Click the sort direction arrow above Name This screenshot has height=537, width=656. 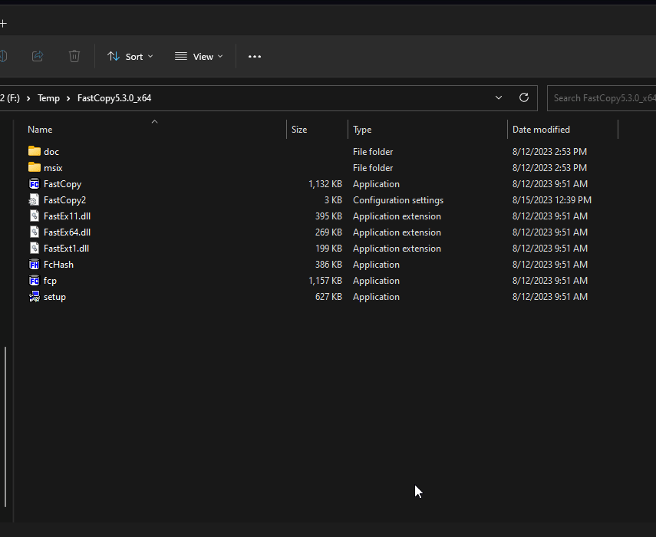(154, 122)
